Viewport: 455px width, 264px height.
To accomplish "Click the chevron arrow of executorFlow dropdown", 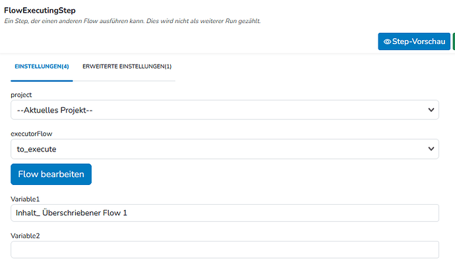I will [431, 149].
